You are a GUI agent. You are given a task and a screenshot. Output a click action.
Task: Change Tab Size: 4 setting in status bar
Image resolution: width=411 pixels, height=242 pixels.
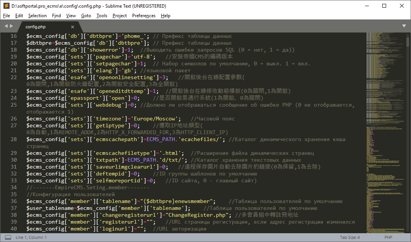(x=350, y=237)
